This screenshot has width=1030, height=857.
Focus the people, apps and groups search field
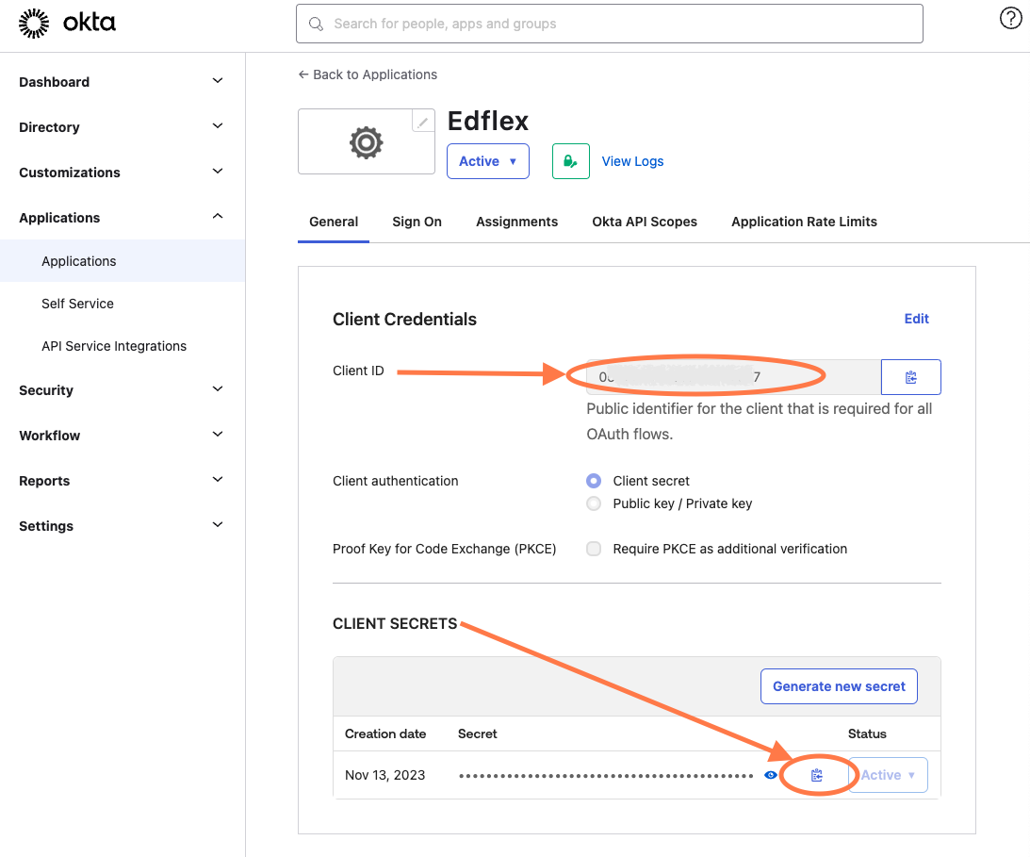(609, 24)
